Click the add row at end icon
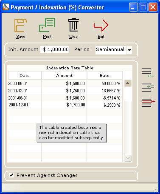Viewport: 160px width, 194px height. 148,73
